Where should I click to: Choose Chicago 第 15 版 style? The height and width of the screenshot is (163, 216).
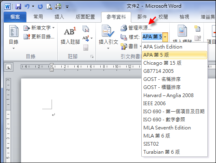pos(175,63)
